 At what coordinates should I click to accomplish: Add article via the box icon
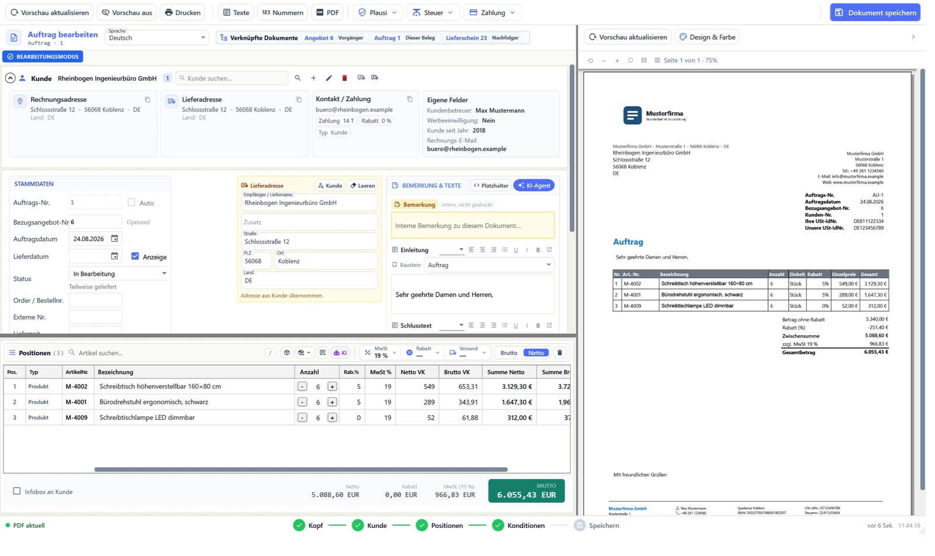(287, 353)
